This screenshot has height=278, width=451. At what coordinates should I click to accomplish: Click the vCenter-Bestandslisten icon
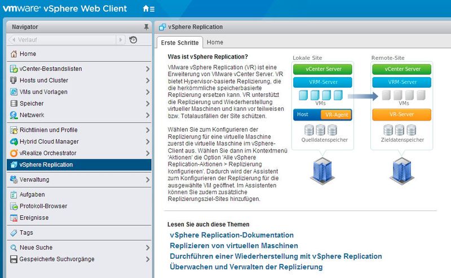(x=14, y=69)
